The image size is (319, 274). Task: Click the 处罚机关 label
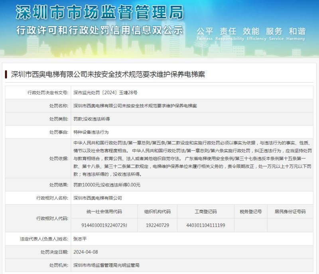coord(59,265)
